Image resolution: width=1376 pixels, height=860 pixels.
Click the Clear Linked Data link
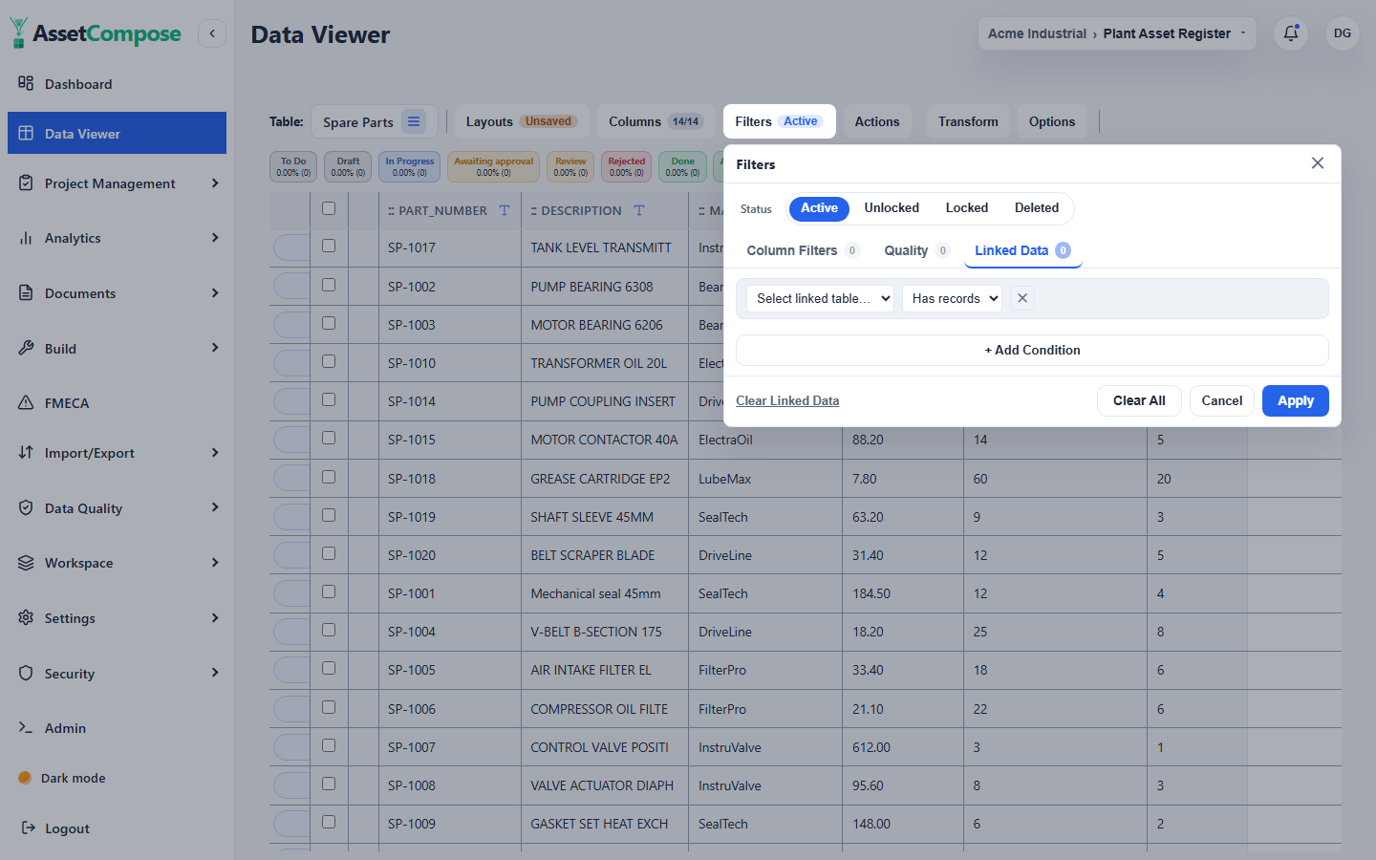coord(787,400)
